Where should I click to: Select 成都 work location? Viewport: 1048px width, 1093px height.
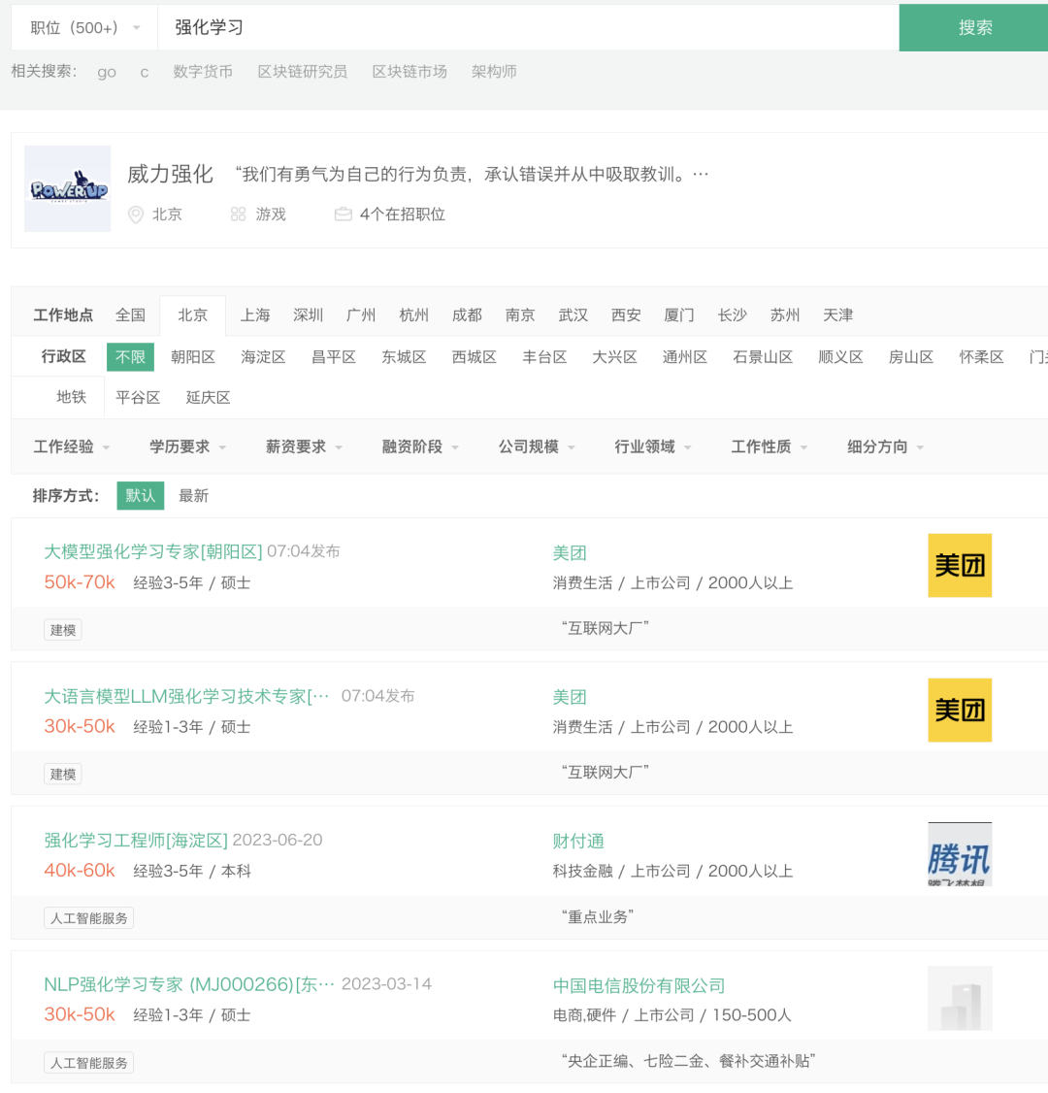coord(467,315)
